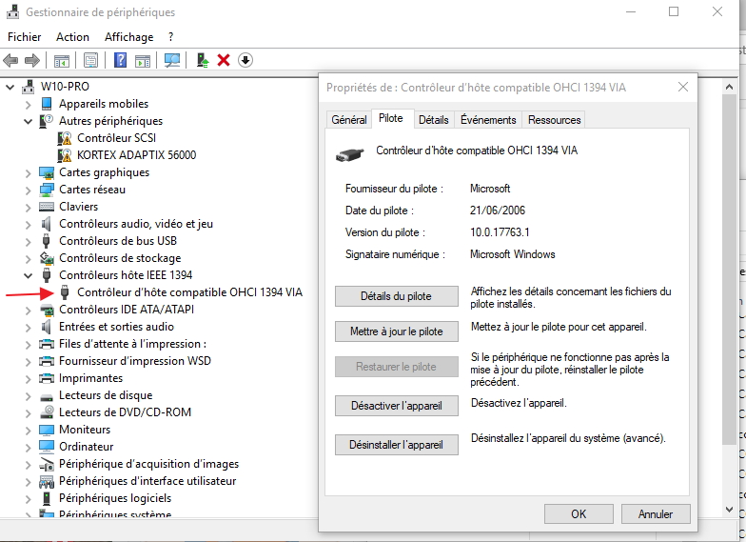The width and height of the screenshot is (746, 542).
Task: Toggle the console tree toolbar icon
Action: click(x=61, y=61)
